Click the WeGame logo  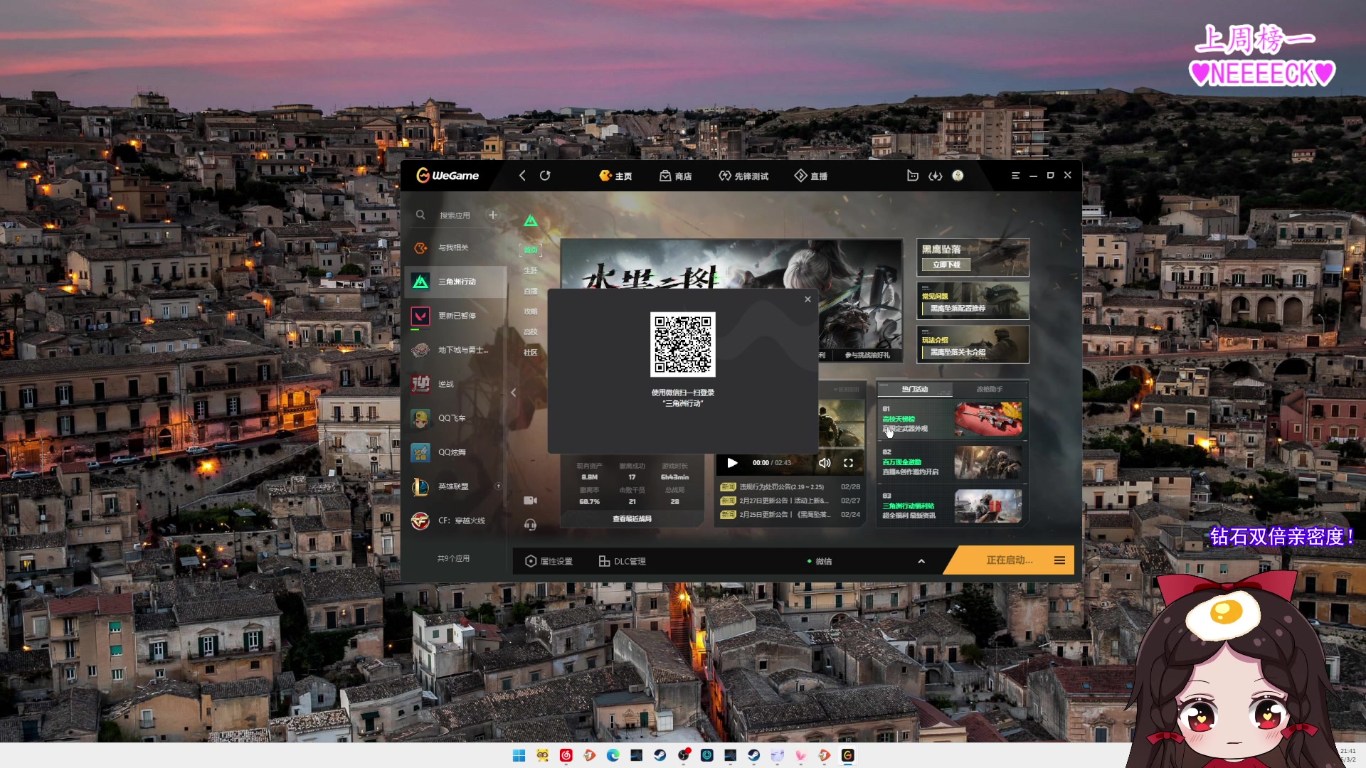pos(448,176)
